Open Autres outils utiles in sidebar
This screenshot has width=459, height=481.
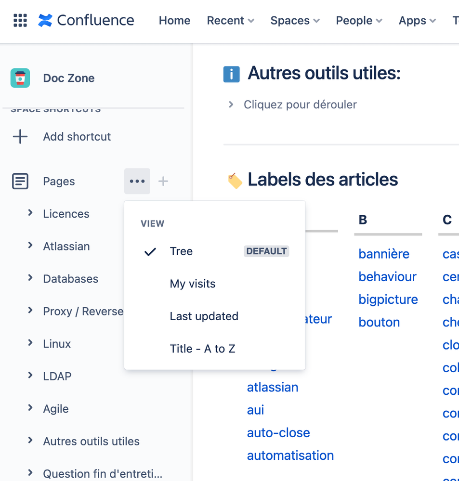coord(91,442)
